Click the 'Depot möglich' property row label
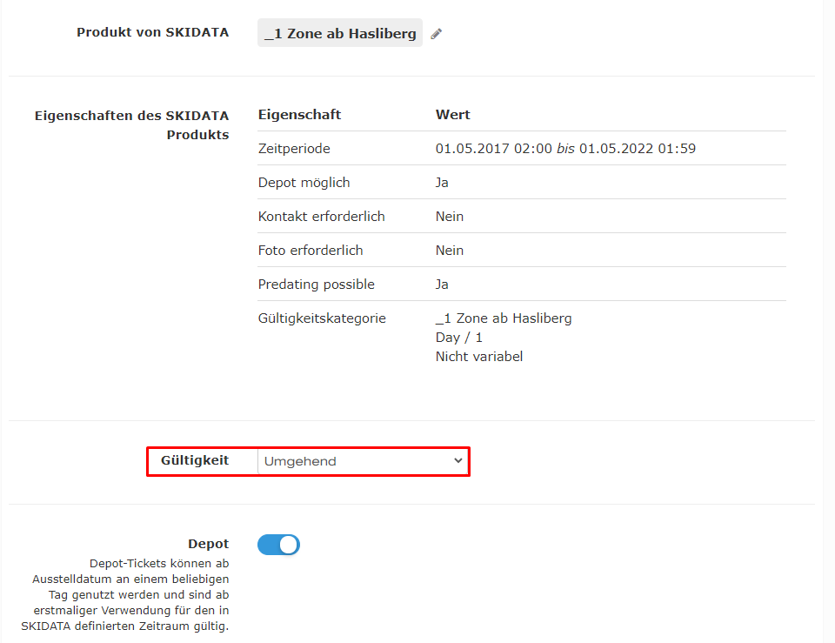The image size is (835, 643). click(304, 183)
